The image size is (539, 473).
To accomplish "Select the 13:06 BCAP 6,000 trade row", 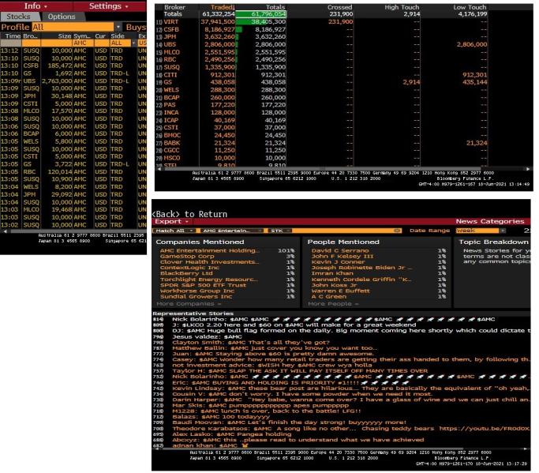I will (73, 133).
